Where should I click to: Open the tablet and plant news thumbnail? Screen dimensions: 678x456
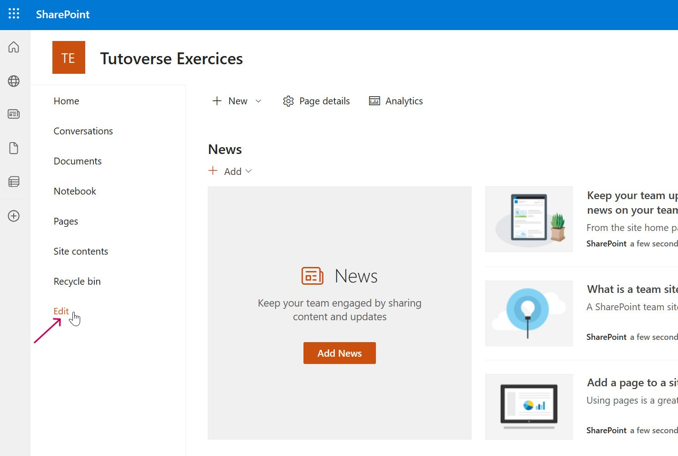[x=529, y=219]
